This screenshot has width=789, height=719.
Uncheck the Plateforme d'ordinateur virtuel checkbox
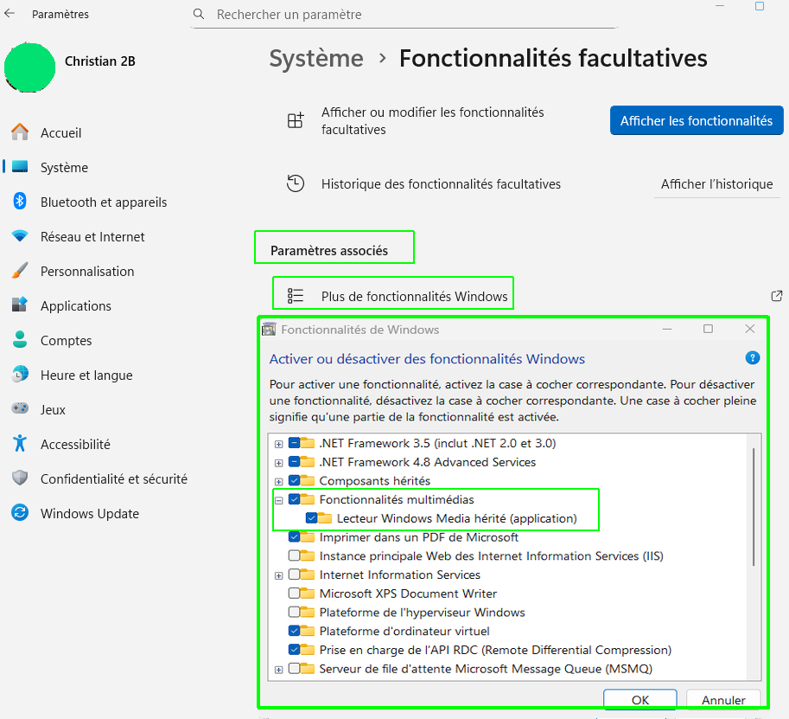pos(295,631)
